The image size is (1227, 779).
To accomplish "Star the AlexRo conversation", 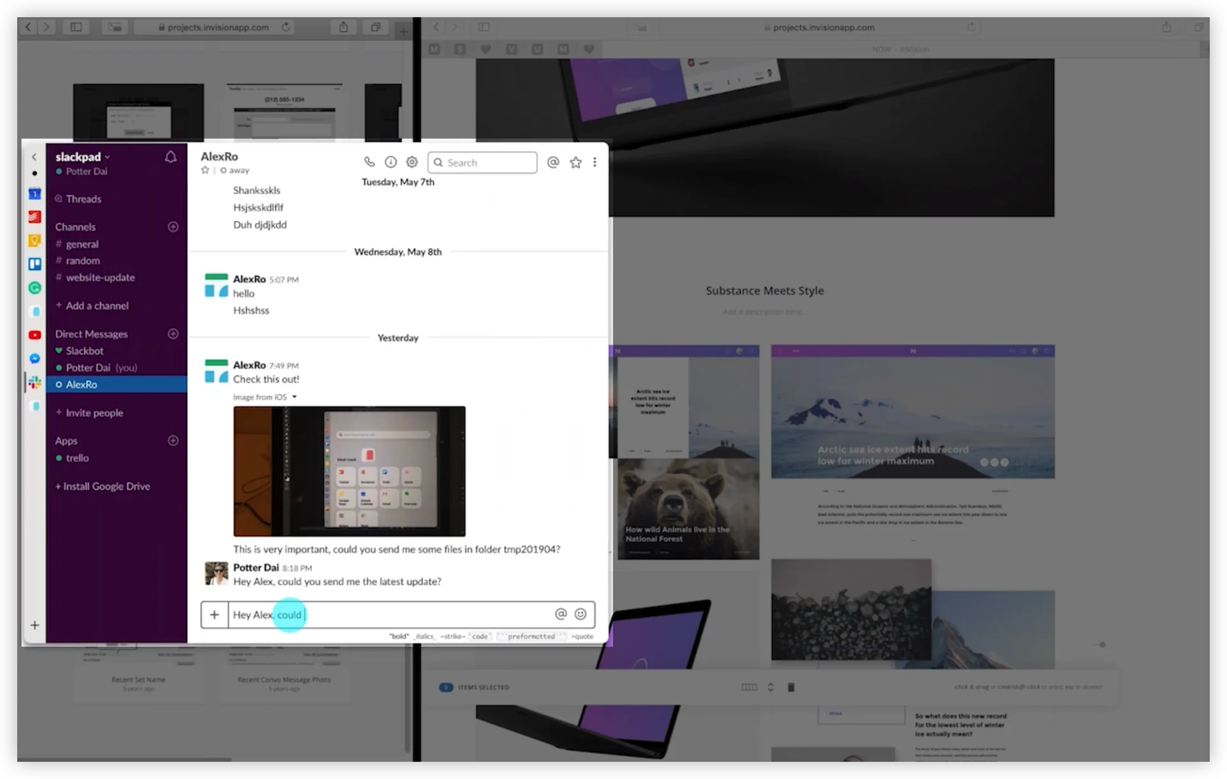I will point(205,170).
